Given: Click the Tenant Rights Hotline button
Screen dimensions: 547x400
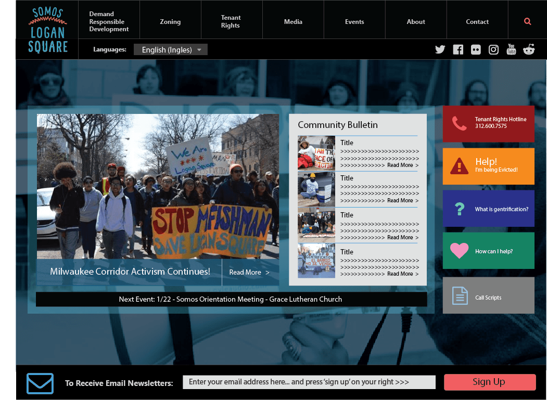Looking at the screenshot, I should pyautogui.click(x=488, y=124).
